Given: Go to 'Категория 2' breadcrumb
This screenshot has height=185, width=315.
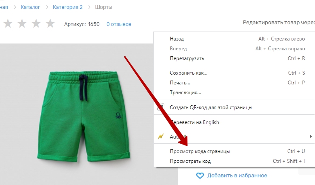Looking at the screenshot, I should click(68, 7).
